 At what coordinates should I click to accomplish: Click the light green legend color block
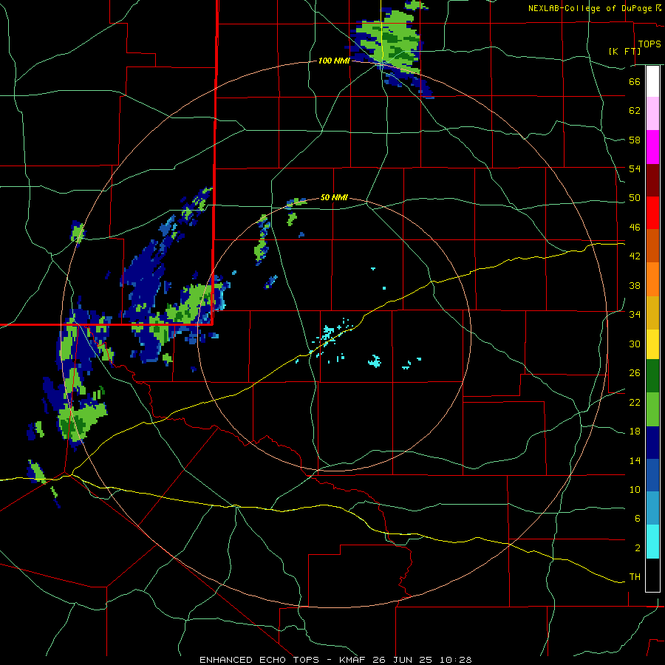pos(652,409)
